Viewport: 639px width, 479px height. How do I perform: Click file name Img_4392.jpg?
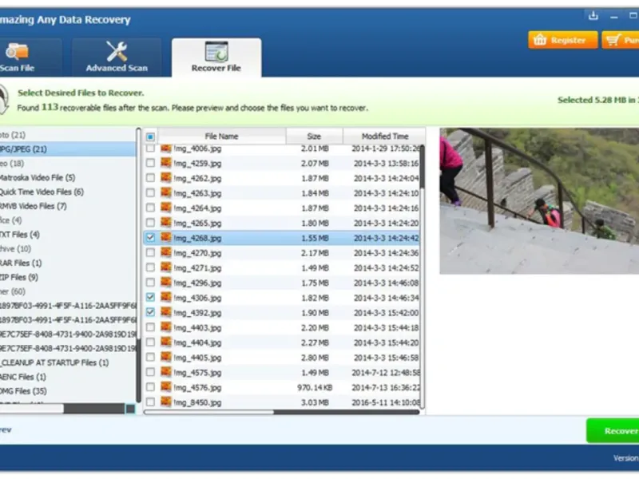point(197,313)
